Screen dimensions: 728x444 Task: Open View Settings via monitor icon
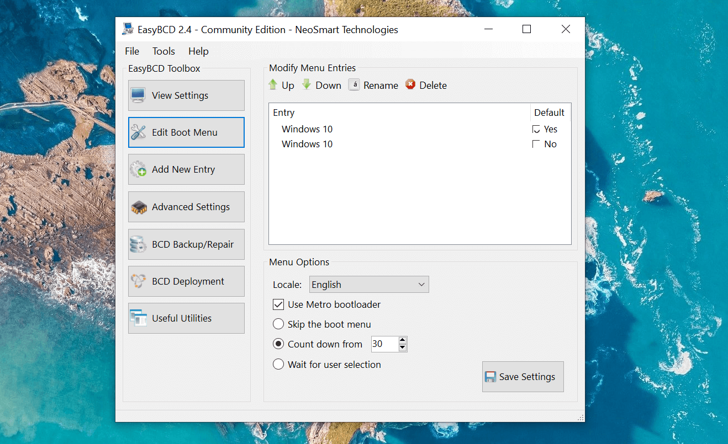[x=138, y=95]
